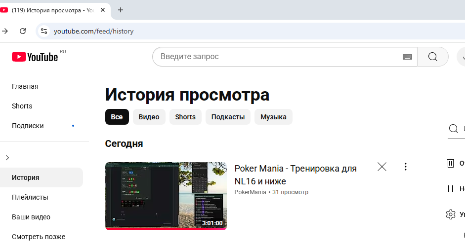Close the История просмотра tab
The image size is (465, 245).
coord(103,10)
